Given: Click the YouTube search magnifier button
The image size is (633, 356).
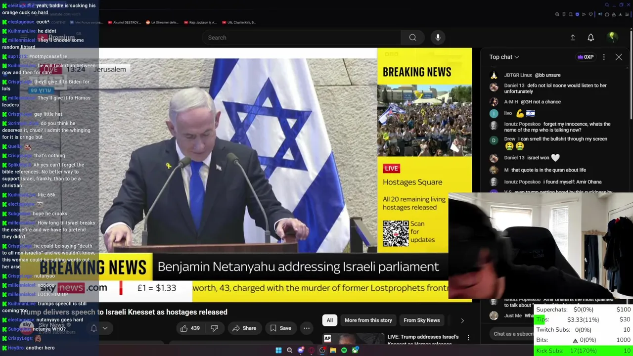Looking at the screenshot, I should pos(412,38).
